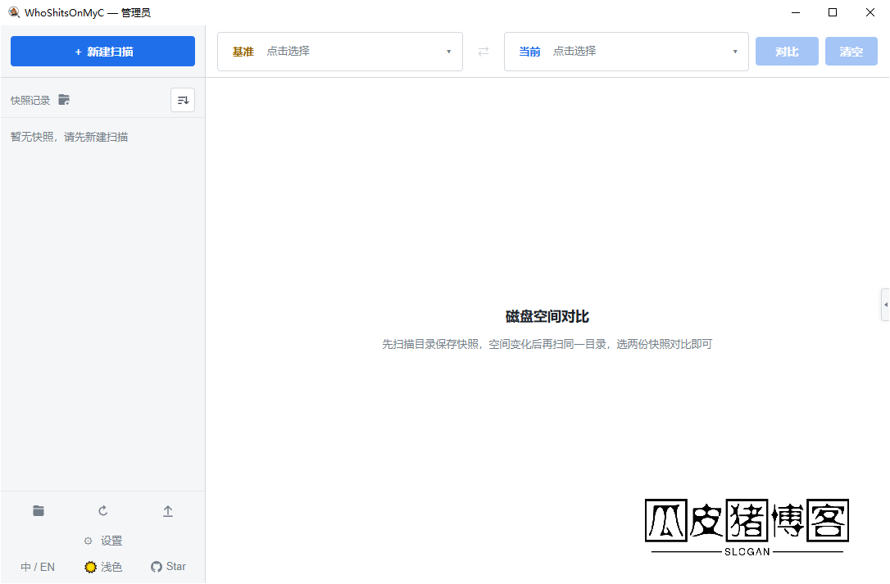Minimize the WhoShitsOnMyC window
Image resolution: width=890 pixels, height=584 pixels.
[796, 12]
